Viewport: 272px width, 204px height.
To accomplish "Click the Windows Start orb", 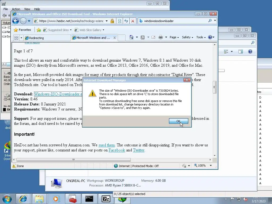I will [7, 199].
